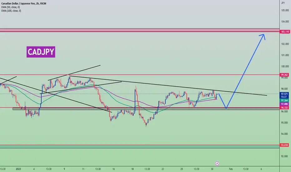The width and height of the screenshot is (291, 172).
Task: Click the date 25 on time axis
Action: [x=181, y=169]
